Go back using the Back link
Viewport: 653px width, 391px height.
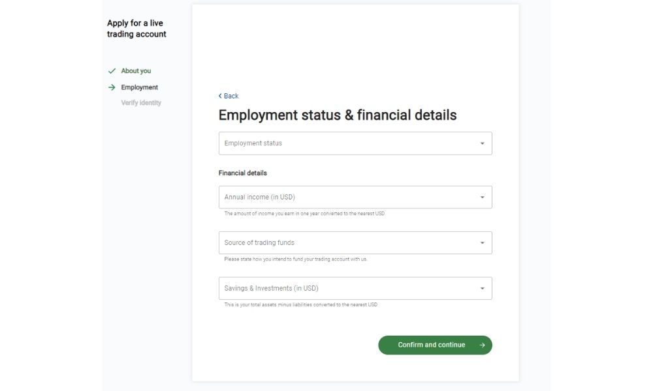point(231,96)
